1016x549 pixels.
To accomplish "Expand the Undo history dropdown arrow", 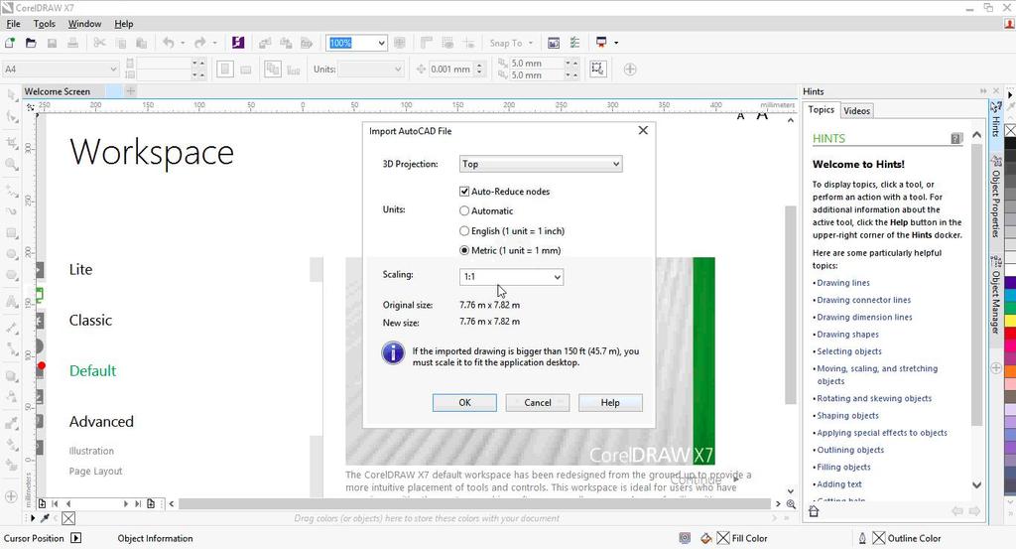I will [183, 43].
